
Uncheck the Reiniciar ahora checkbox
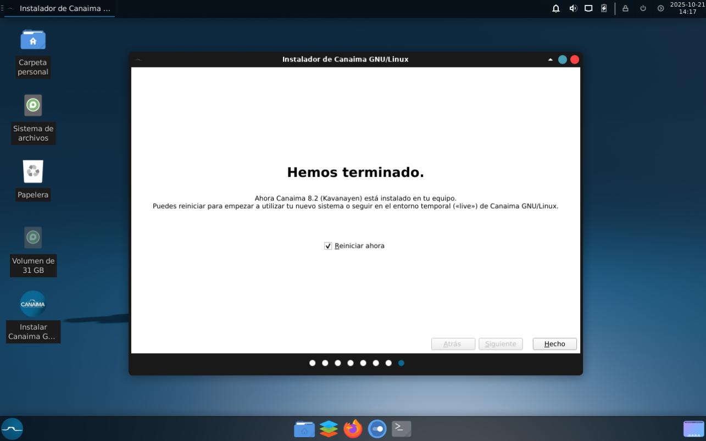(328, 246)
